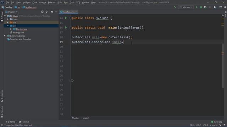
Task: Open the TODO tool window
Action: click(x=10, y=122)
